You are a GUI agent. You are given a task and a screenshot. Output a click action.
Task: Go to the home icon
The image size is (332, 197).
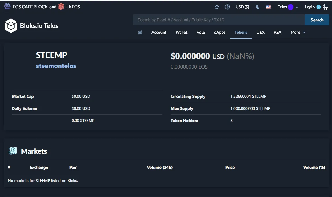(140, 32)
